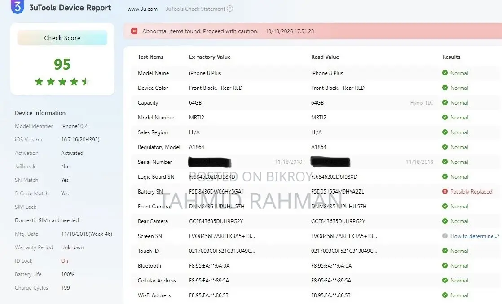The height and width of the screenshot is (304, 502).
Task: Click ex-factory Wi-Fi Address F8:95:EA:**:86:53
Action: click(x=209, y=295)
